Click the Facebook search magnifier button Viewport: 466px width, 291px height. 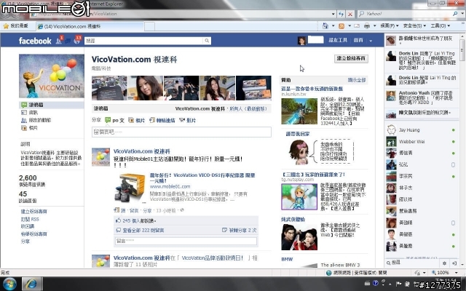[207, 41]
